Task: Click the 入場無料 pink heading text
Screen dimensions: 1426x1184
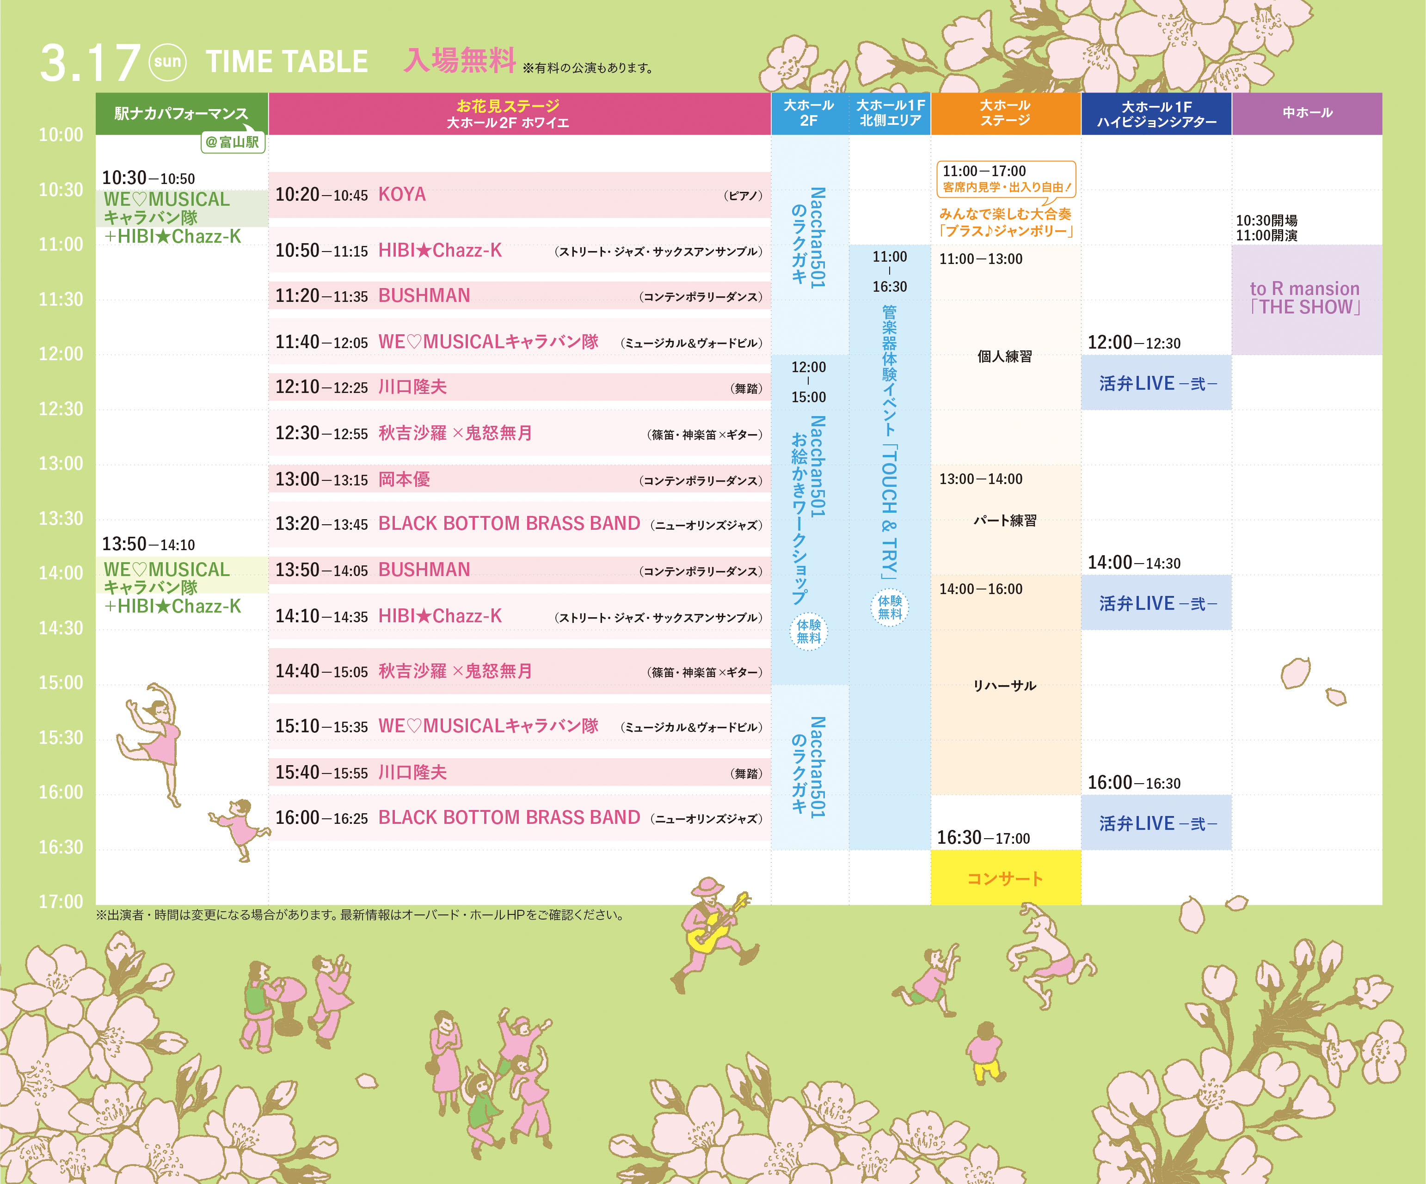Action: click(x=460, y=61)
